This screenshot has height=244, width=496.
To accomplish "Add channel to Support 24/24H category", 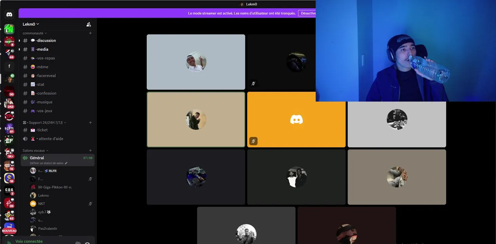I will tap(90, 123).
